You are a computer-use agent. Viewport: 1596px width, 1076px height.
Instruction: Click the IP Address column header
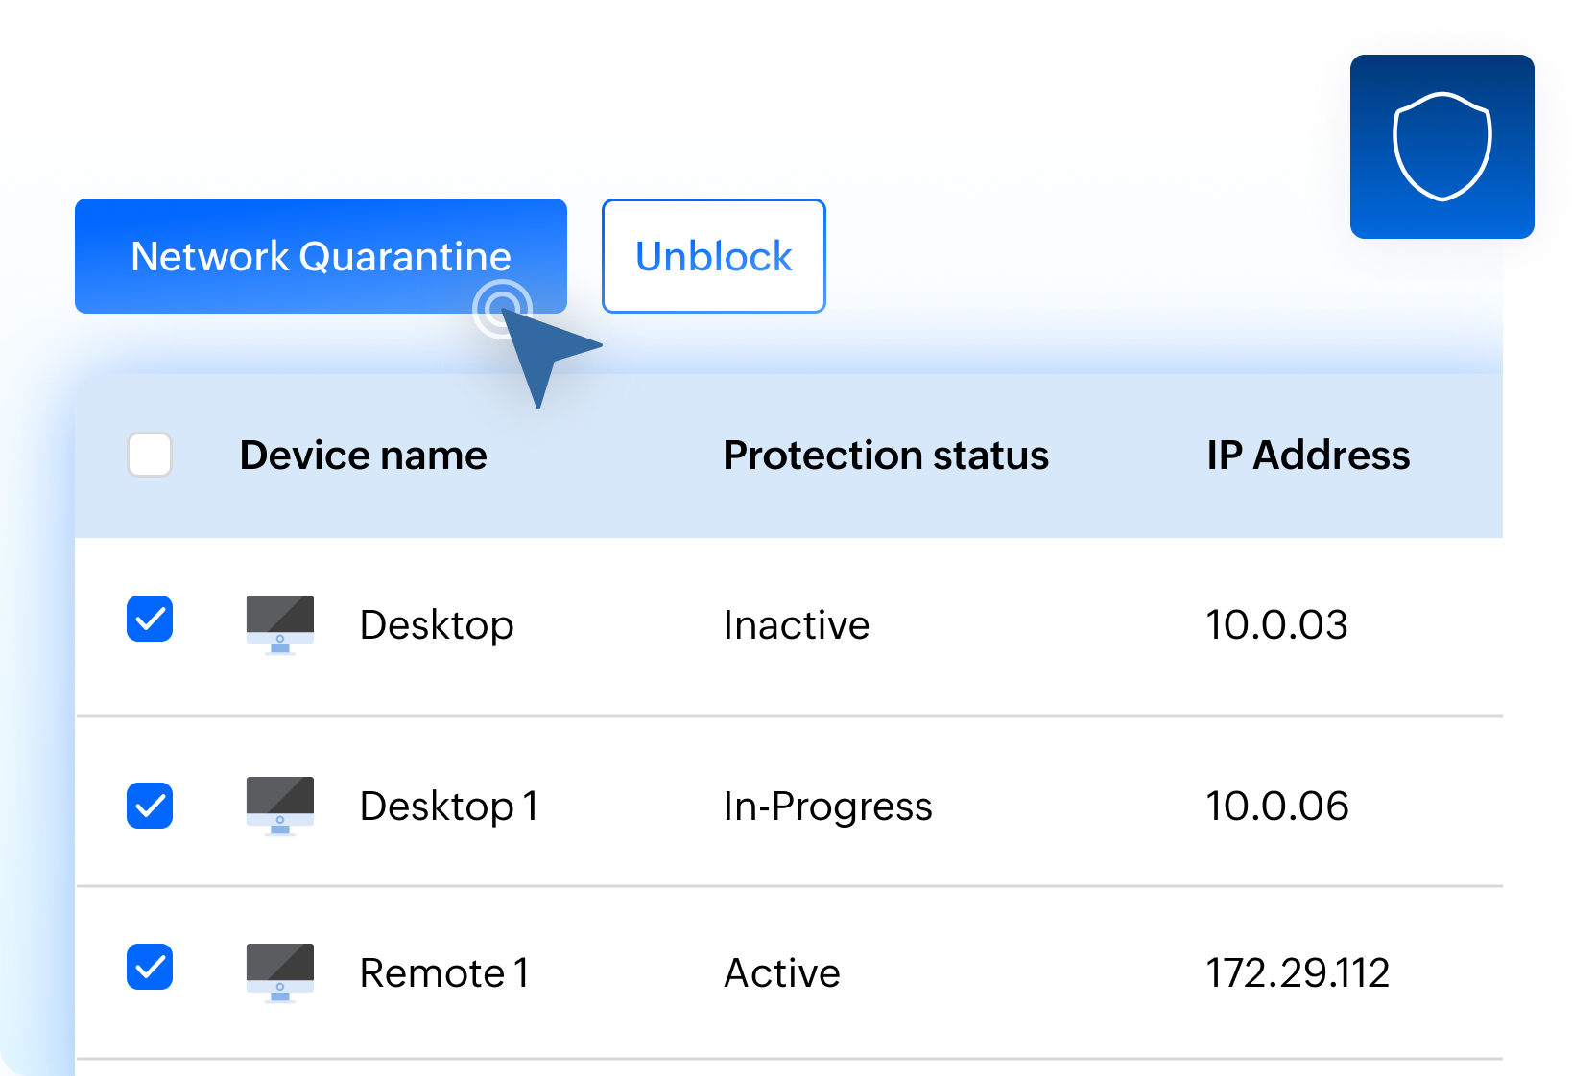pos(1308,455)
